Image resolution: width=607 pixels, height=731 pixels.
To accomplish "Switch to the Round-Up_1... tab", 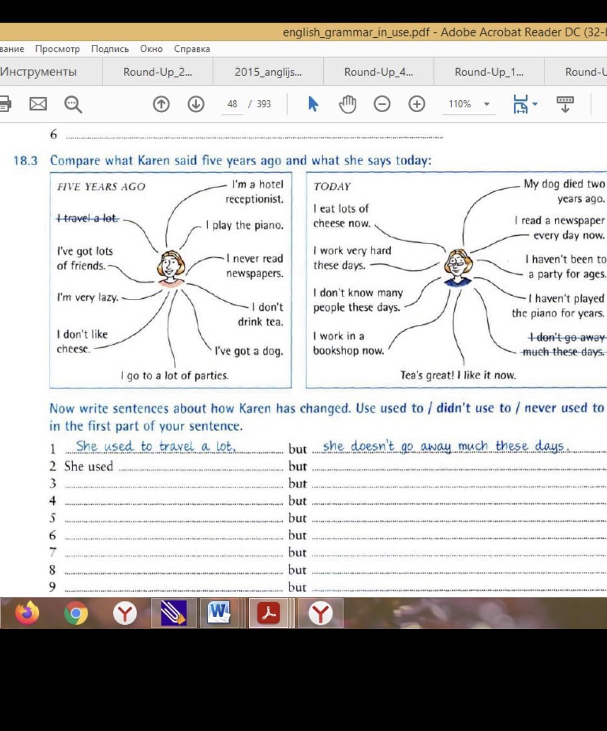I will point(489,72).
